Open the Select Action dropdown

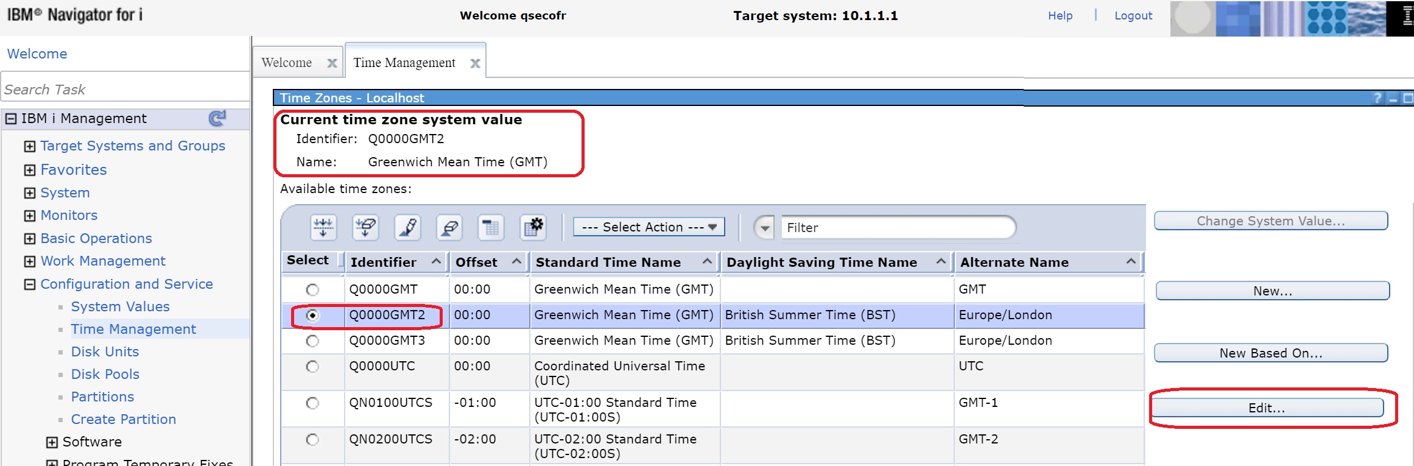click(649, 227)
